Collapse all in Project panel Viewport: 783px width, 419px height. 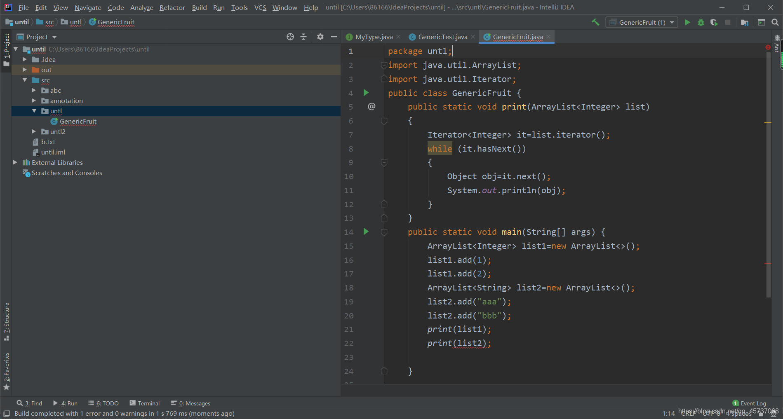pyautogui.click(x=303, y=37)
